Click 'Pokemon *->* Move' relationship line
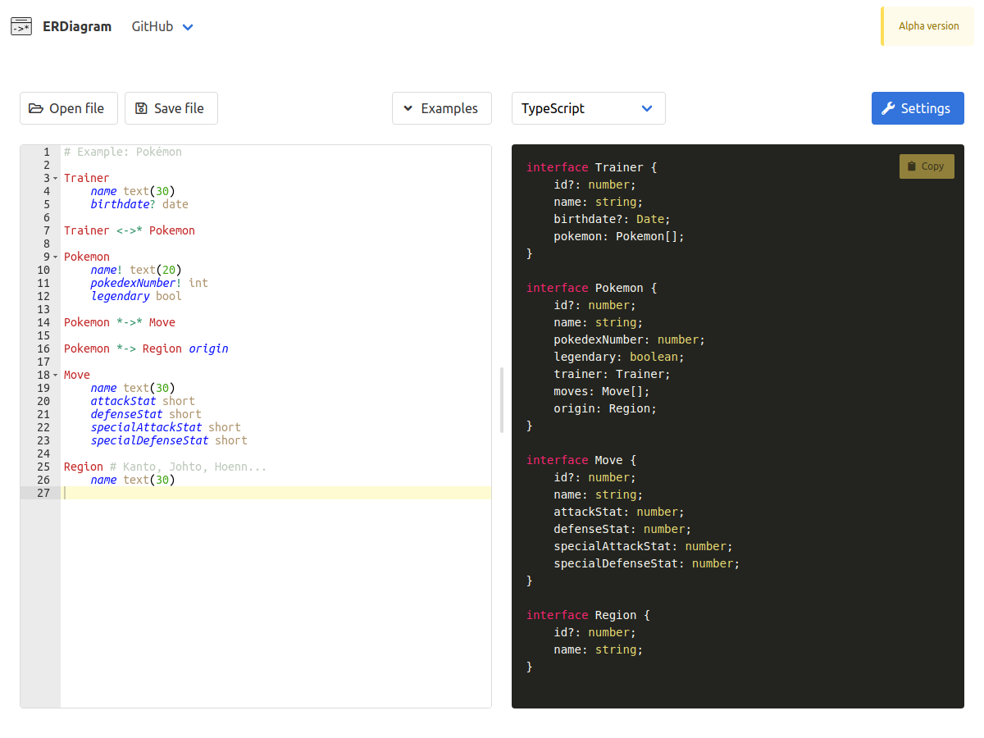Image resolution: width=984 pixels, height=738 pixels. tap(120, 322)
